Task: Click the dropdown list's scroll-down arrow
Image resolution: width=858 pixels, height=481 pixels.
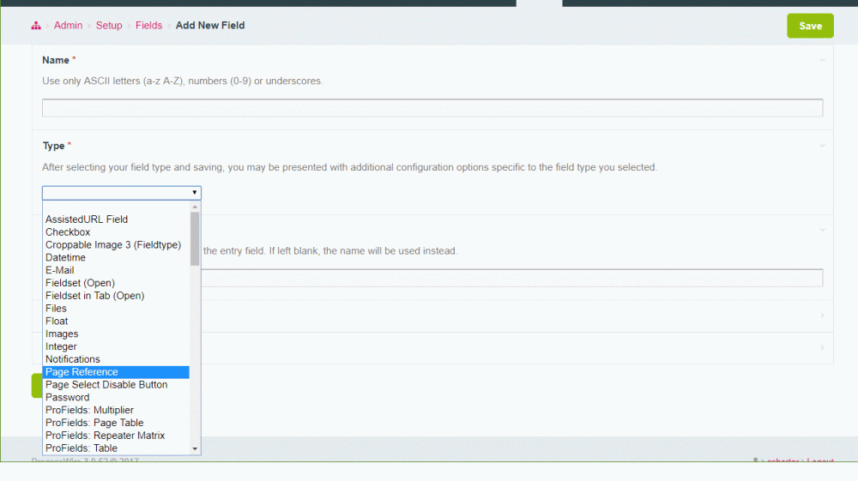Action: pyautogui.click(x=195, y=448)
